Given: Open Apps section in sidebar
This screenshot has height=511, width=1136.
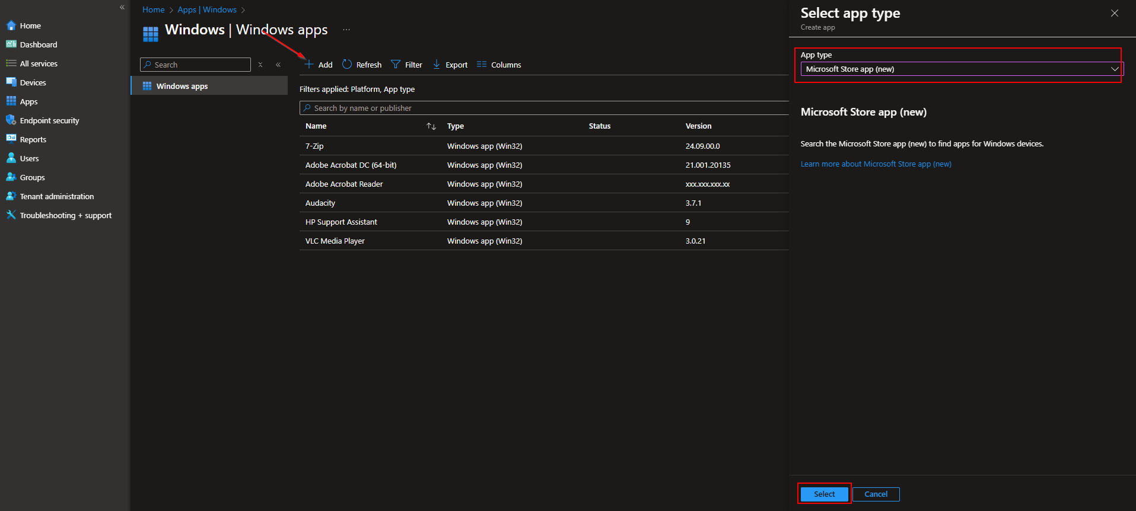Looking at the screenshot, I should tap(28, 101).
